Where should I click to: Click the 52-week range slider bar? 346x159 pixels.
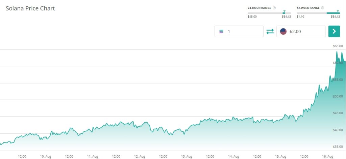click(x=318, y=13)
